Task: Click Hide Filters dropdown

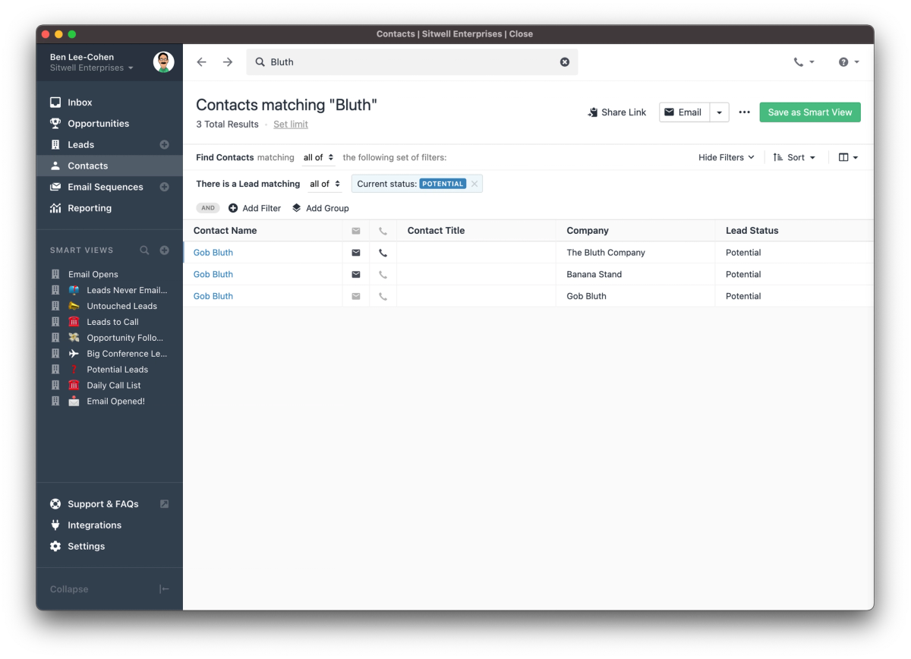Action: 727,158
